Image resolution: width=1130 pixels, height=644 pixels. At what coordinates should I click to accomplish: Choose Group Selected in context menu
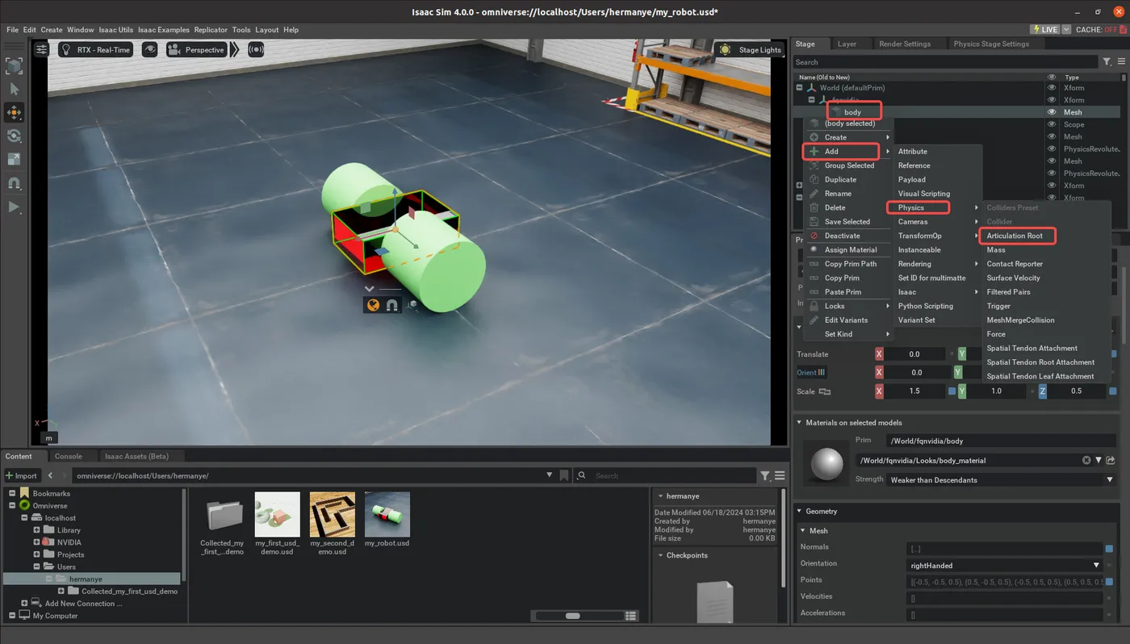(849, 165)
